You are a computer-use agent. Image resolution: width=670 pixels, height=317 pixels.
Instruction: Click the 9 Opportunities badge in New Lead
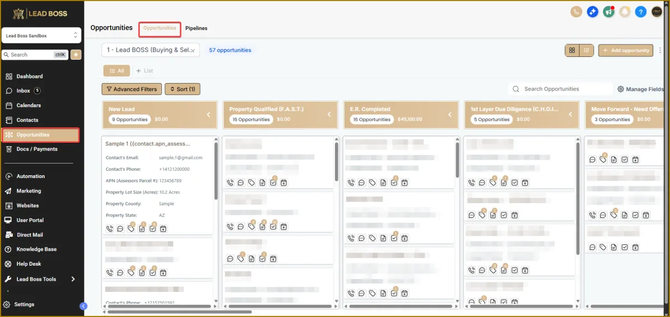(x=130, y=119)
